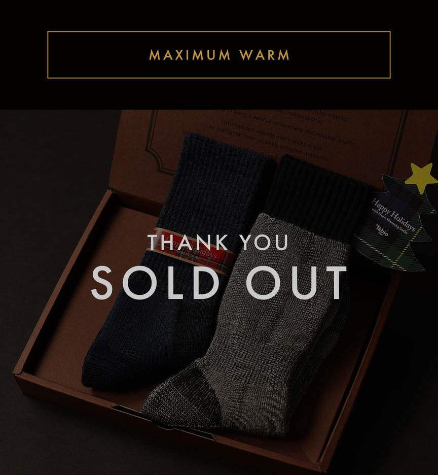
Task: Click the MAXIMUM WARM banner button
Action: click(219, 55)
